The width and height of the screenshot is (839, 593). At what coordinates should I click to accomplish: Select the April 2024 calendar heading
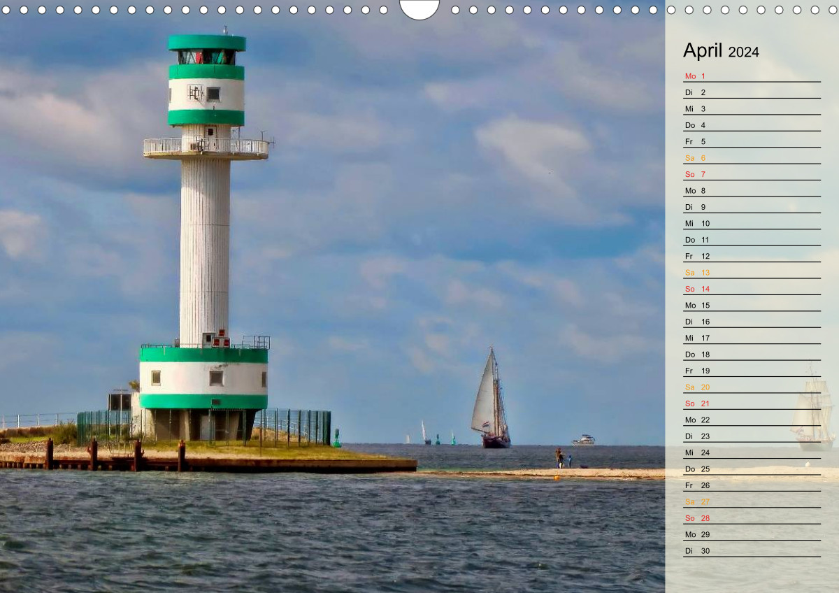coord(721,51)
